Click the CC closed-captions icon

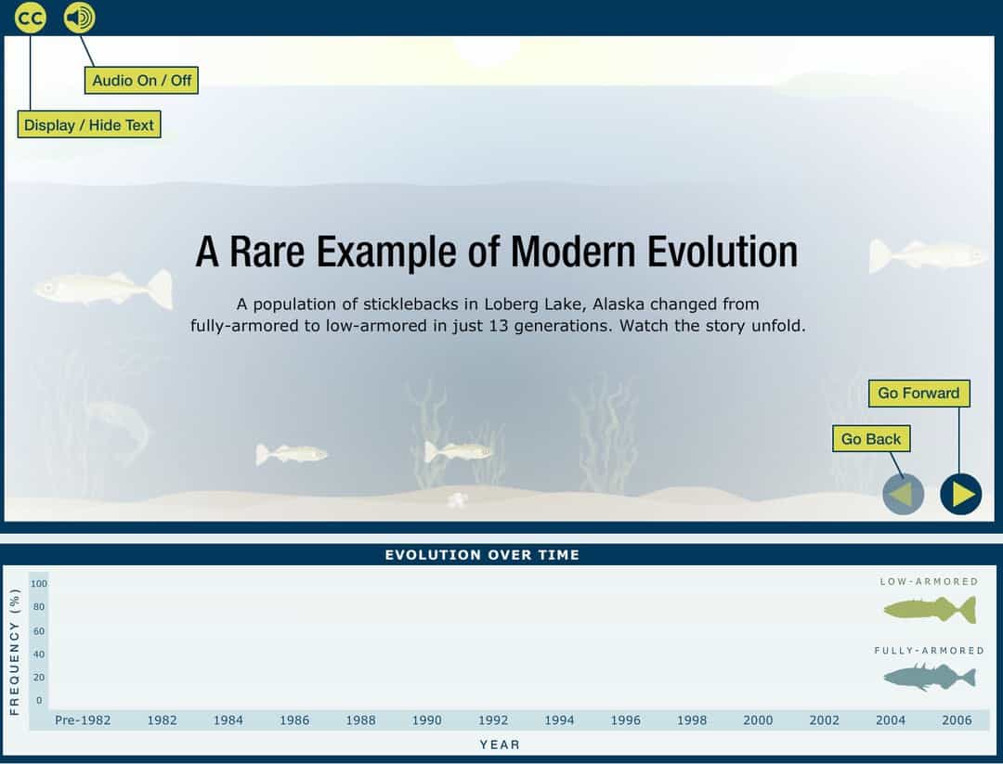point(30,17)
